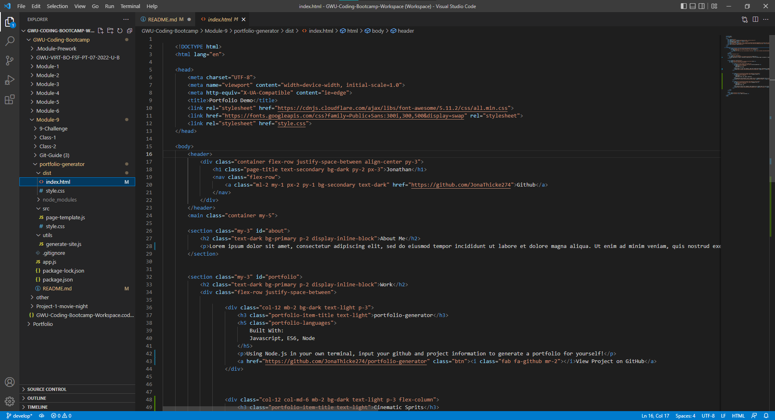Viewport: 775px width, 420px height.
Task: Create a new file in the Explorer
Action: (101, 30)
